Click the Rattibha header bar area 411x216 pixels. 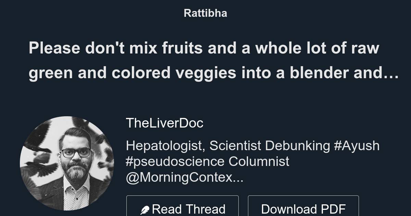[205, 13]
